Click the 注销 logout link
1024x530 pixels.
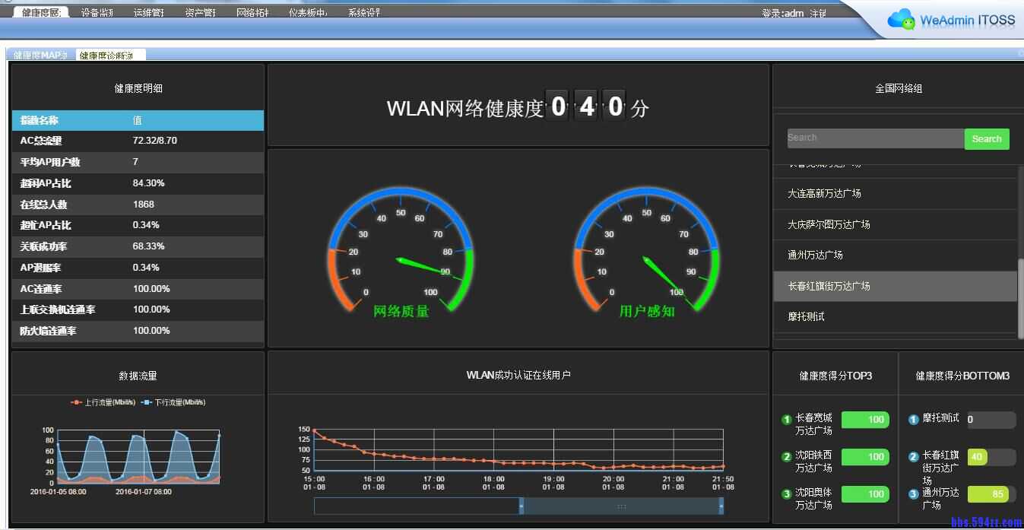pos(817,14)
